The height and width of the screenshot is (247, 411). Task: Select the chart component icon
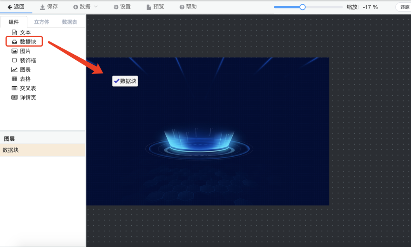pyautogui.click(x=14, y=70)
